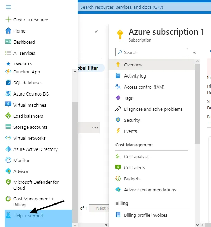Collapse the subscription menu with double chevron
This screenshot has width=211, height=227.
[x=194, y=52]
